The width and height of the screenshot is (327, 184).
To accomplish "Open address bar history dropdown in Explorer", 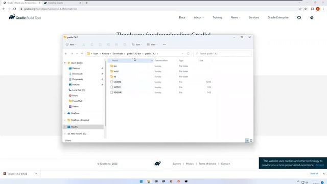I will (x=182, y=54).
